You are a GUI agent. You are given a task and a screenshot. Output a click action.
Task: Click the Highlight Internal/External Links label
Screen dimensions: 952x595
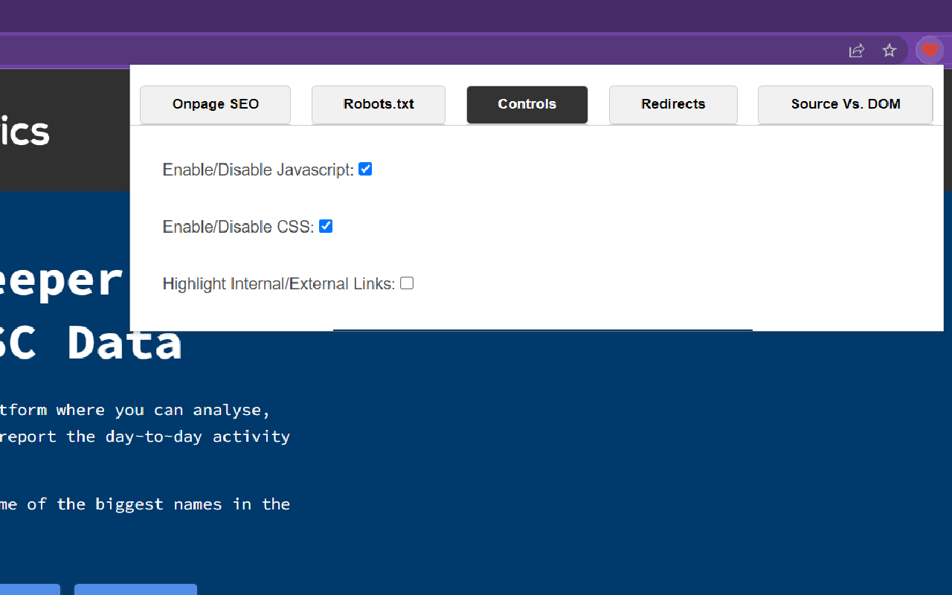[x=278, y=283]
